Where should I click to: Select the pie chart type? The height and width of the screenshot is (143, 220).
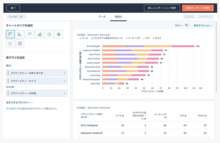(59, 34)
